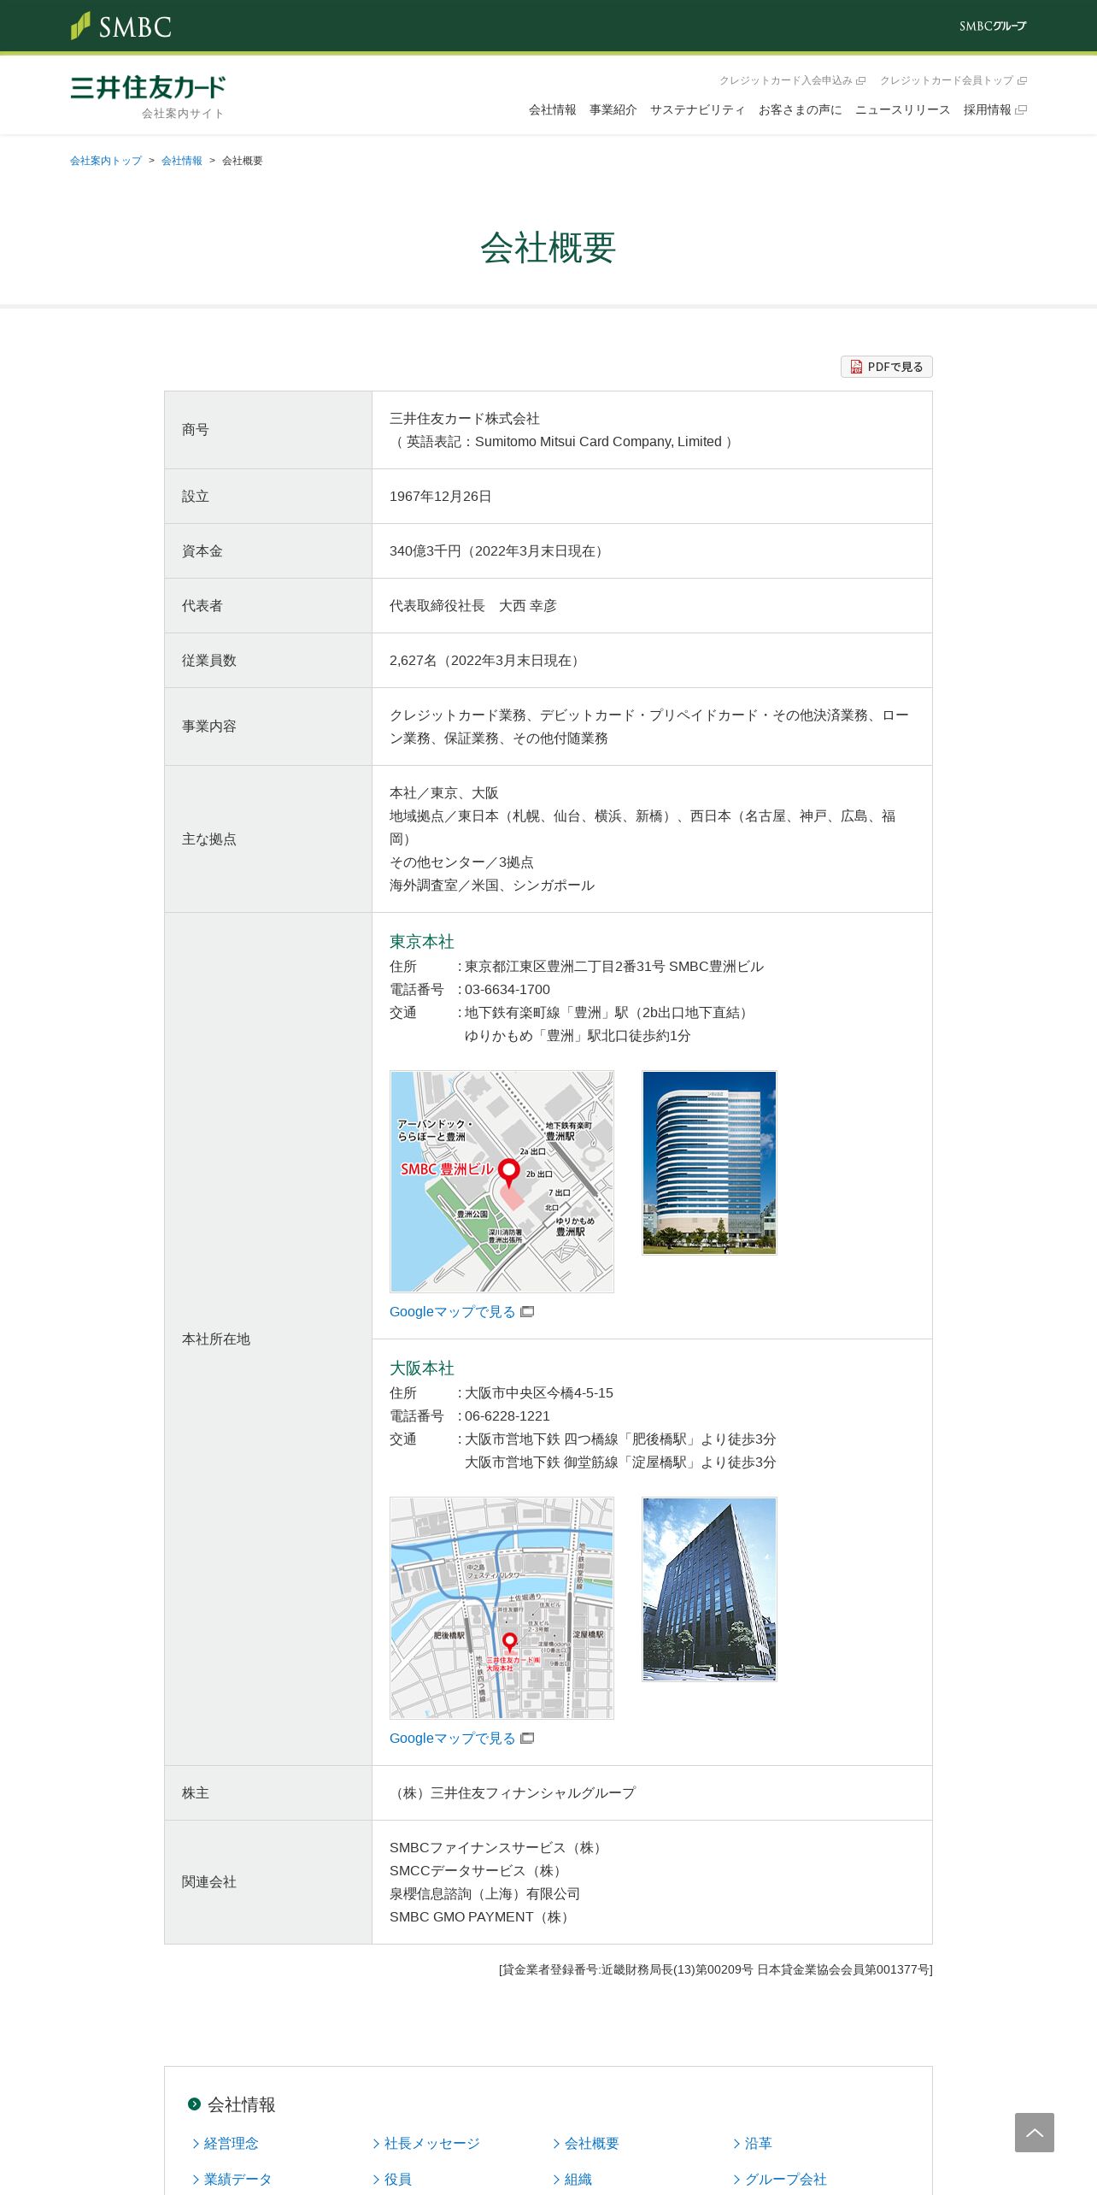The image size is (1097, 2195).
Task: Click the SMBC logo in top banner
Action: click(x=121, y=26)
